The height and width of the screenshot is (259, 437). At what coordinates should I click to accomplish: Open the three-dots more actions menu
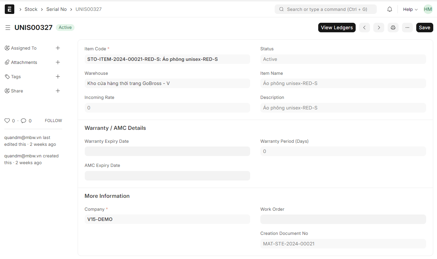tap(407, 28)
